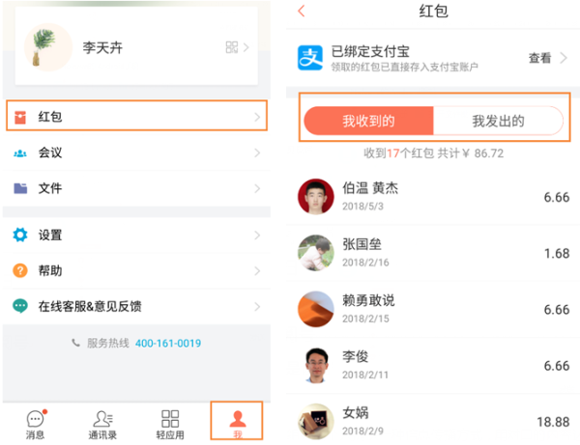Expand the 帮助 row chevron
The height and width of the screenshot is (445, 580).
257,271
